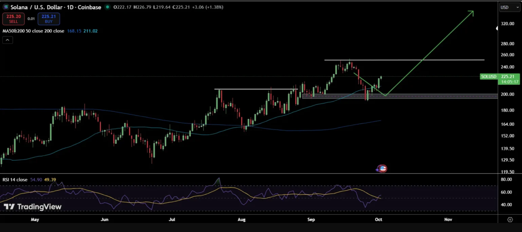
Task: Open the Solana / U.S. Dollar symbol title
Action: (x=56, y=7)
